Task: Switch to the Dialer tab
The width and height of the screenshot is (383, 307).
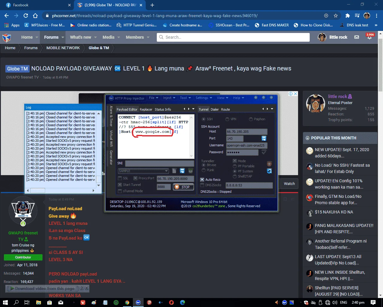Action: 215,109
